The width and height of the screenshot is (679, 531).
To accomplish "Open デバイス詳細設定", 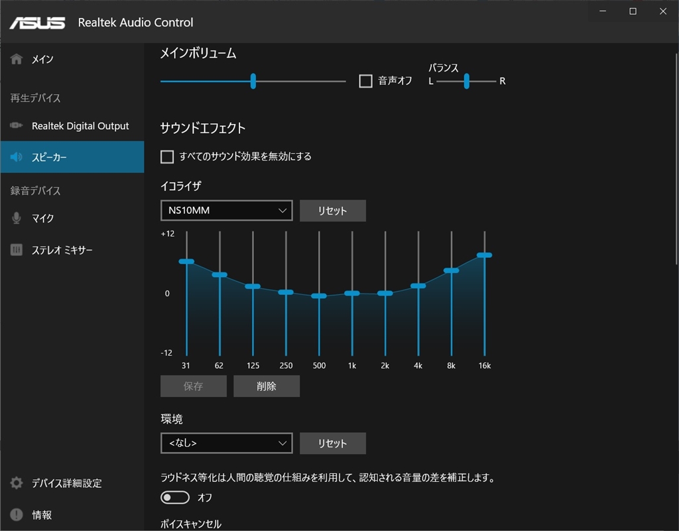I will (72, 483).
